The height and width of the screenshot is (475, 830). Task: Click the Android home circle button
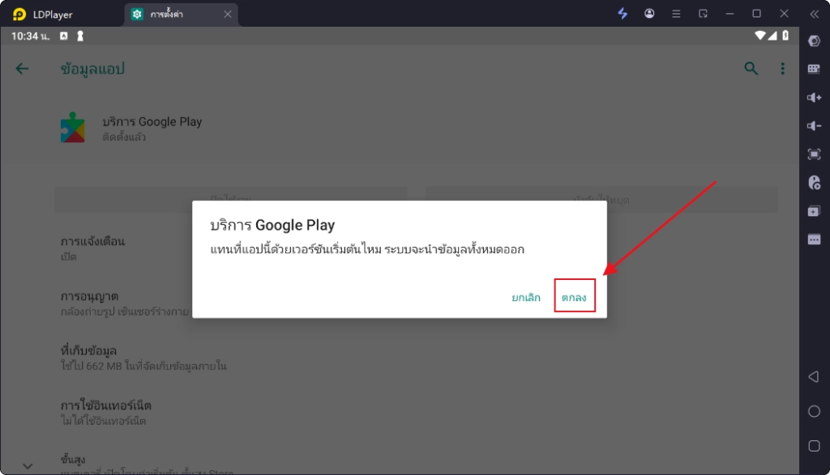[x=814, y=412]
